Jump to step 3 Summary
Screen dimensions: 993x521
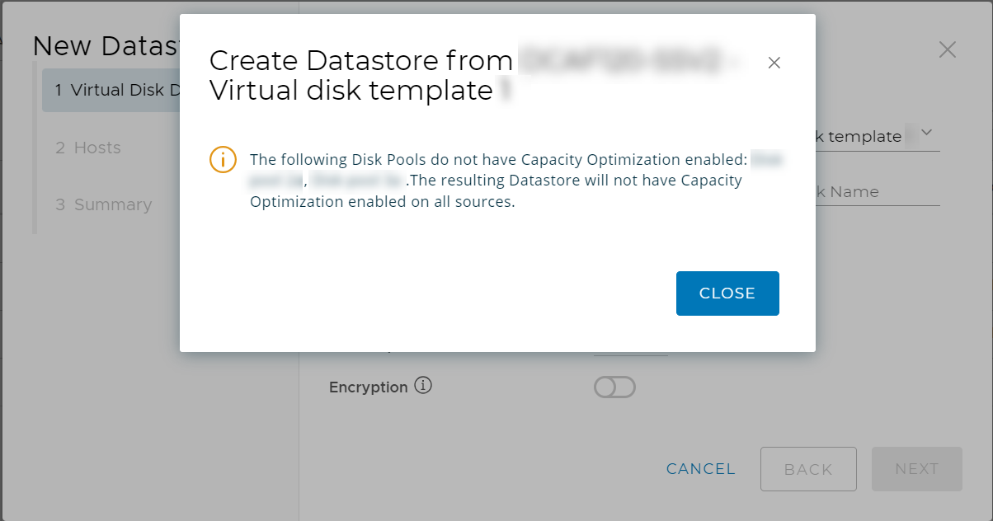(x=104, y=204)
